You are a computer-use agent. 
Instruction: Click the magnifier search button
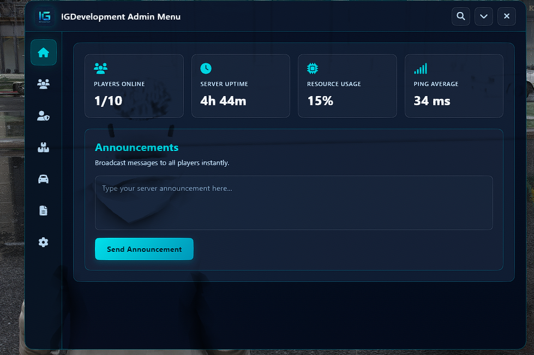click(x=461, y=16)
